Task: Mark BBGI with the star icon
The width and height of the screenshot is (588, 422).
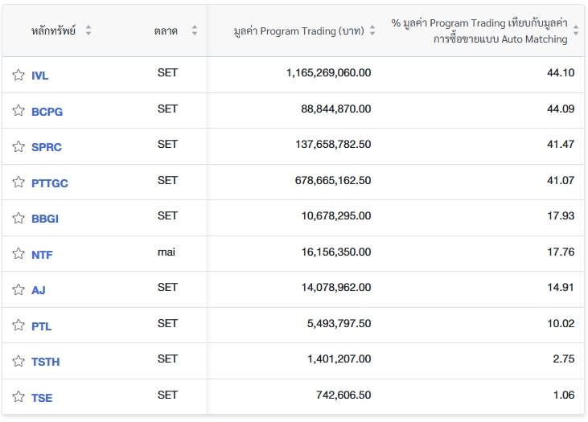Action: [18, 218]
